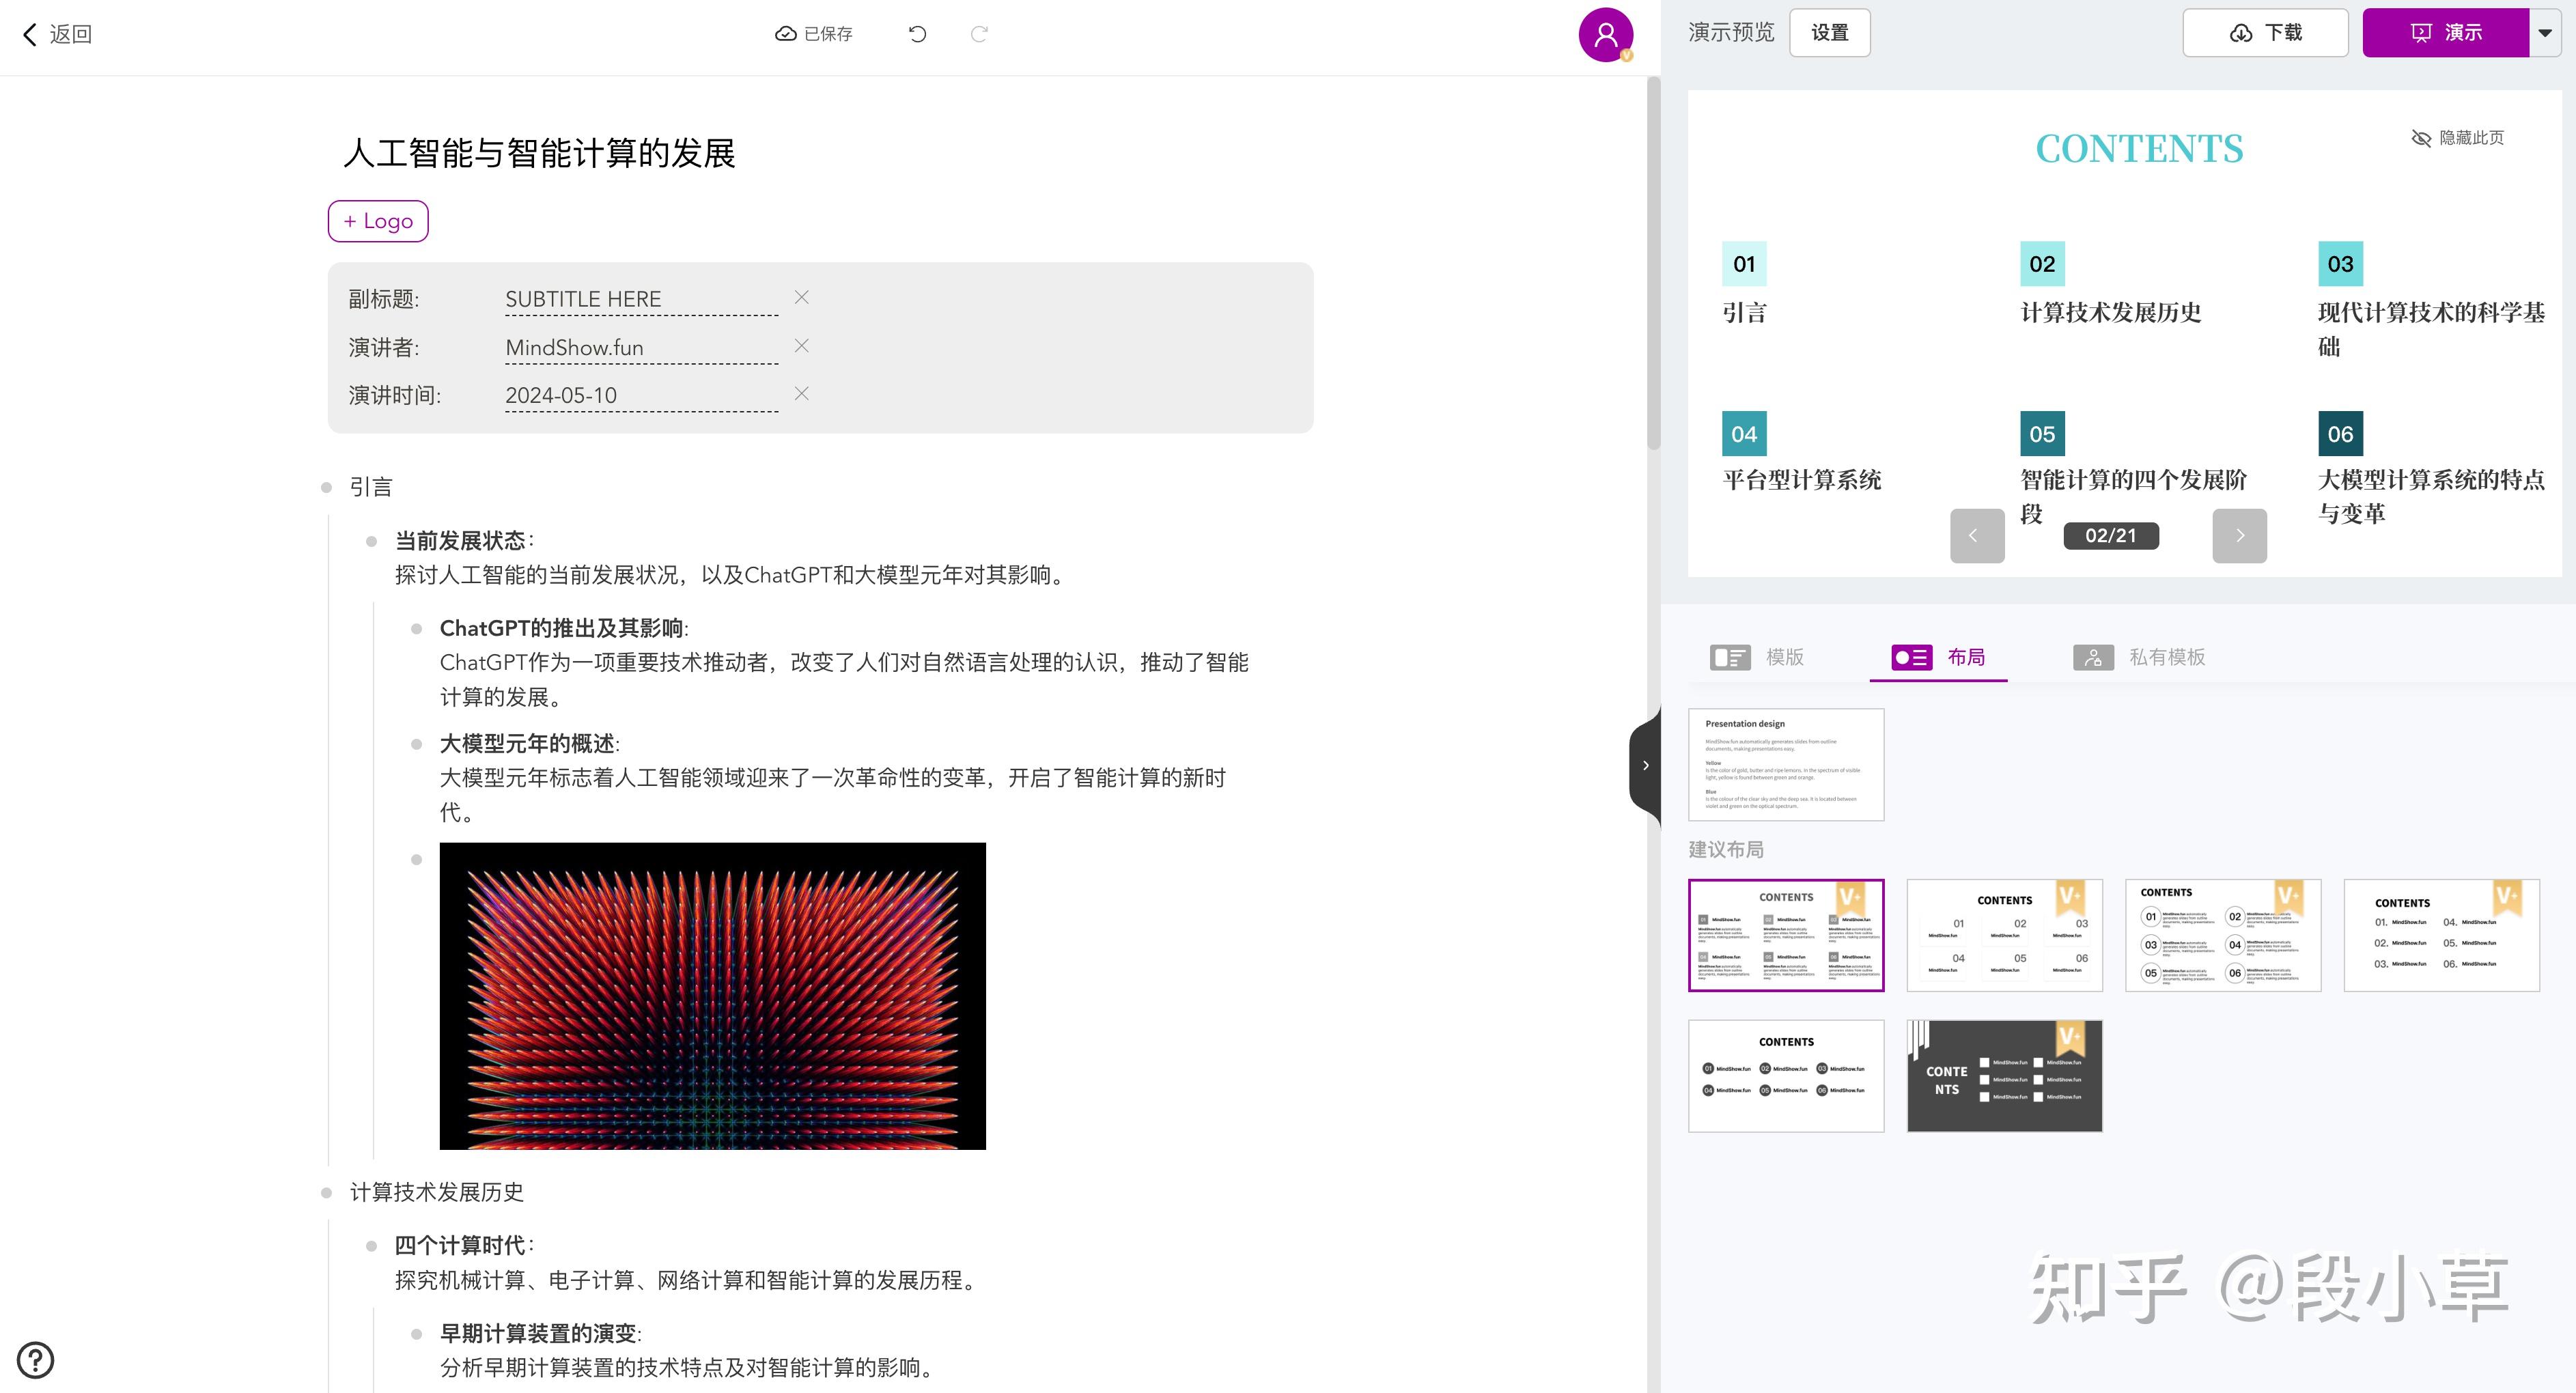The width and height of the screenshot is (2576, 1393).
Task: Click the 下载 download button
Action: tap(2265, 33)
